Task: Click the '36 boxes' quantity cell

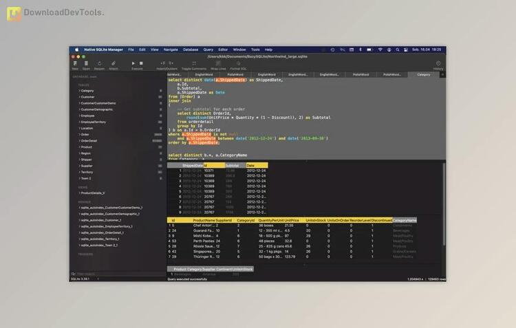Action: point(266,226)
